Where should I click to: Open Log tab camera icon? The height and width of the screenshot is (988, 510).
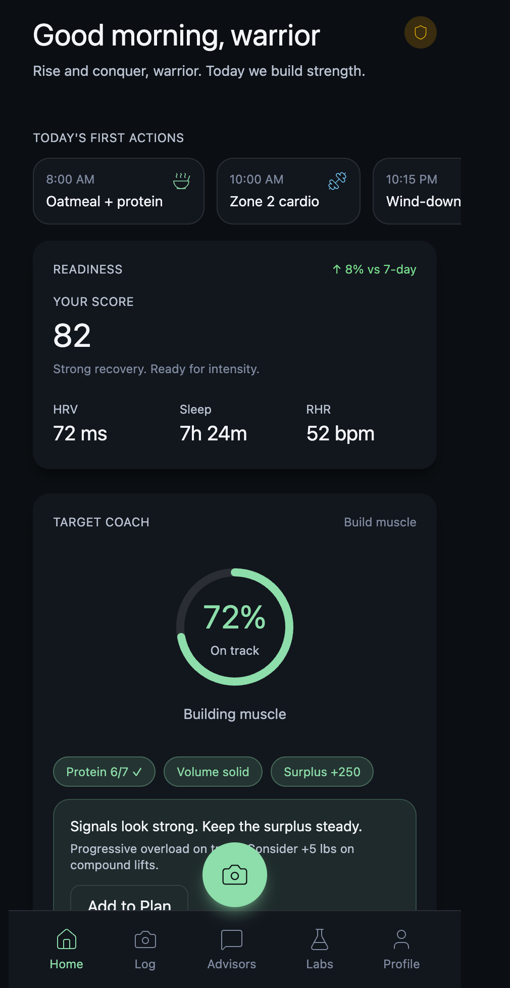[x=145, y=939]
